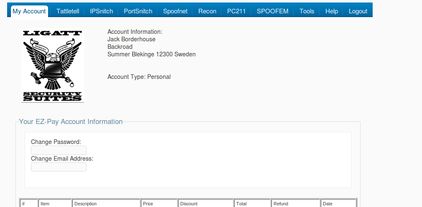This screenshot has width=422, height=207.
Task: Switch to the Tattletell tab
Action: 68,11
